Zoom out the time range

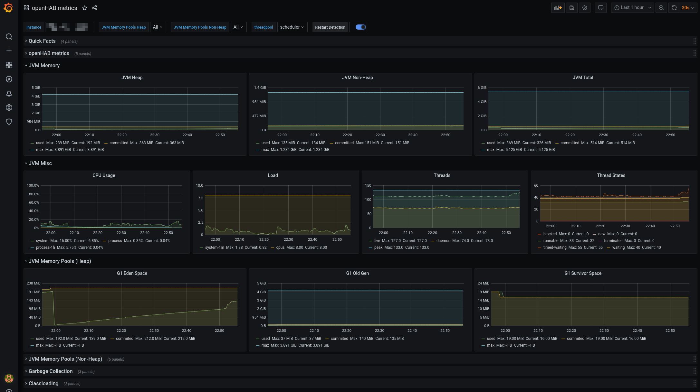661,7
